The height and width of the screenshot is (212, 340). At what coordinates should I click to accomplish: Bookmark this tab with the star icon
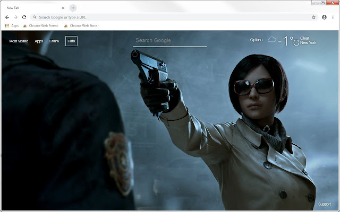313,17
